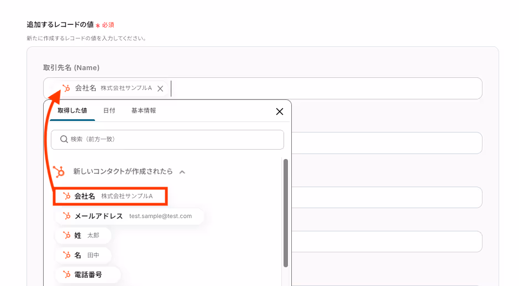Click HubSpot icon in the 会社名 chip

(x=66, y=88)
